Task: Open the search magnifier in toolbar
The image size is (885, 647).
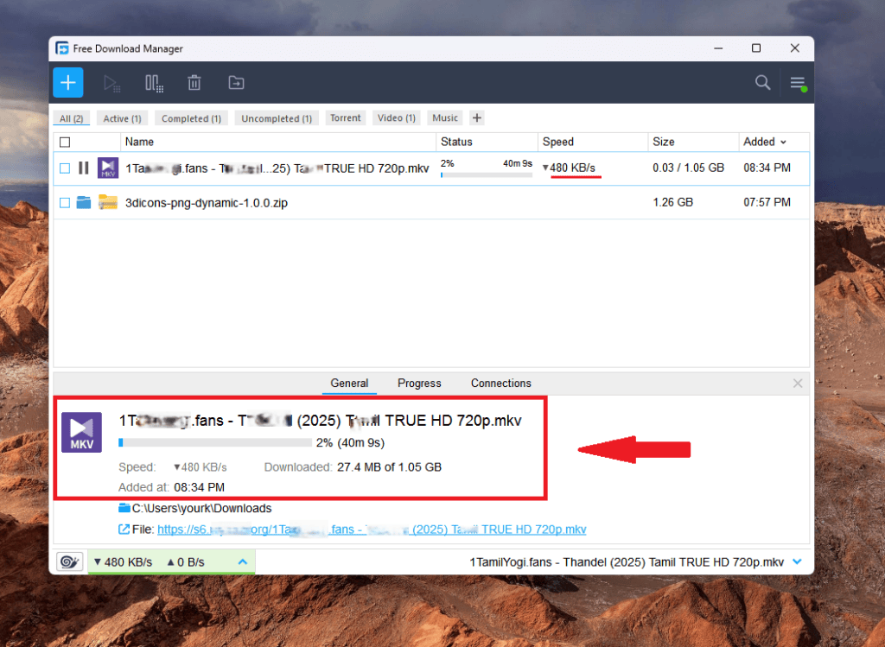Action: [762, 82]
